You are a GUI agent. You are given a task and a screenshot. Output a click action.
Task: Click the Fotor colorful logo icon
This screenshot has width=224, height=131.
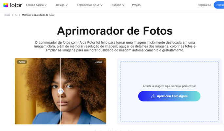pyautogui.click(x=6, y=5)
